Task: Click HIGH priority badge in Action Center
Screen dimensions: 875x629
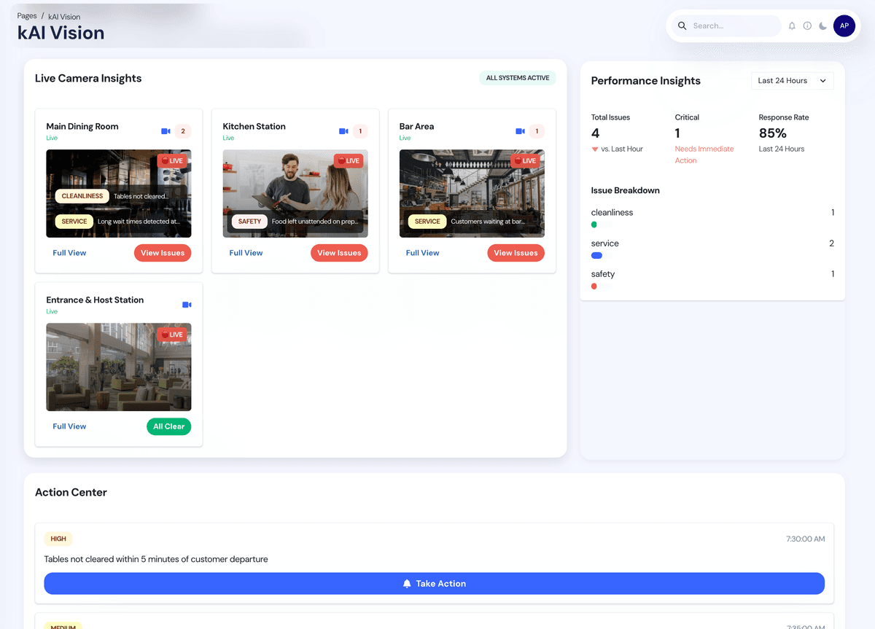Action: click(58, 539)
